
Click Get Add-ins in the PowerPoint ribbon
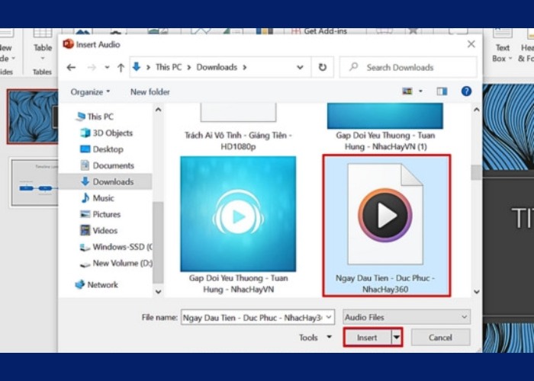tap(320, 31)
